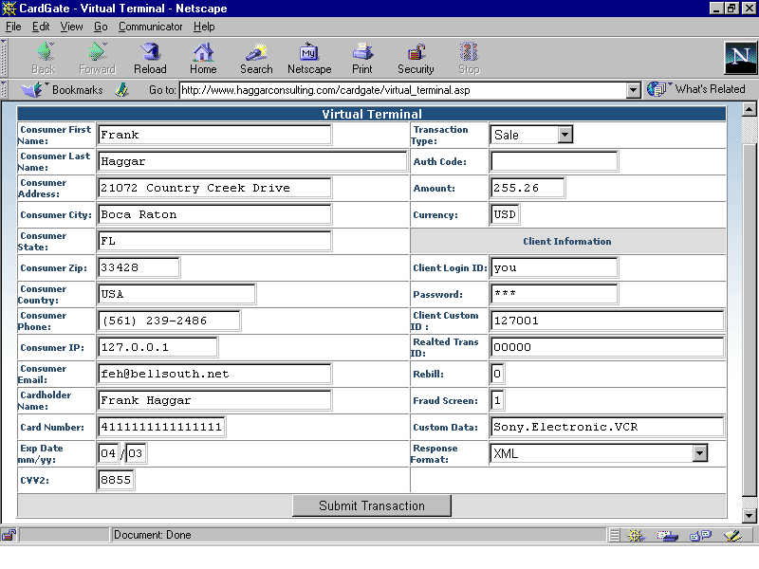Click the What's Related icon
Viewport: 759px width, 569px height.
click(657, 89)
